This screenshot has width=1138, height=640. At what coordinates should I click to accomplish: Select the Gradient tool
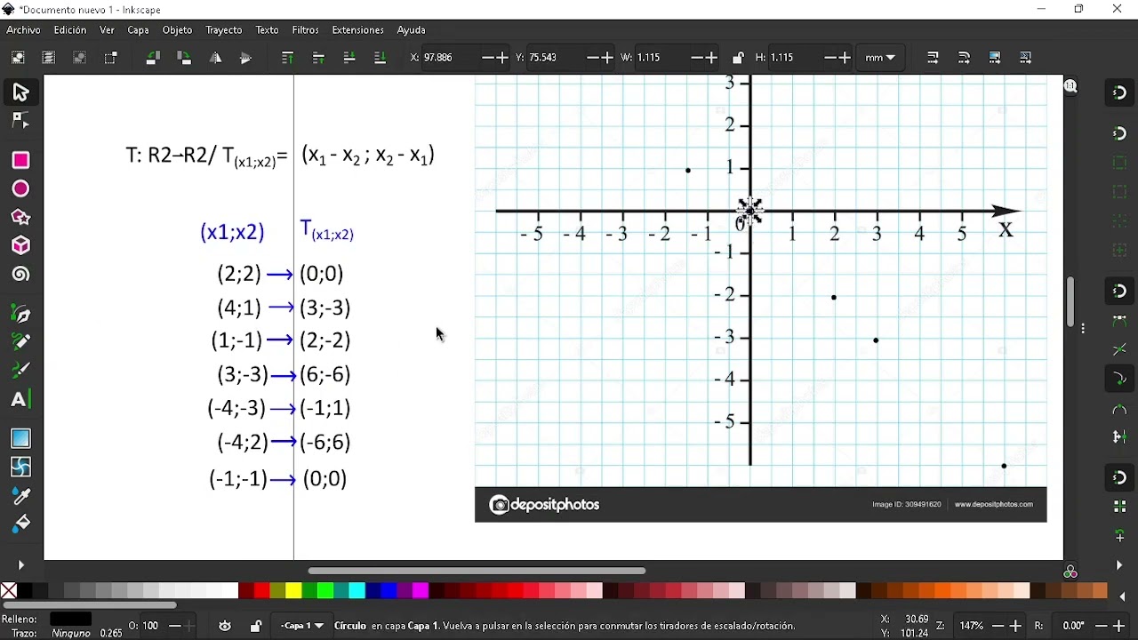[20, 438]
